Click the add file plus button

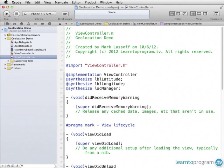tap(3, 166)
